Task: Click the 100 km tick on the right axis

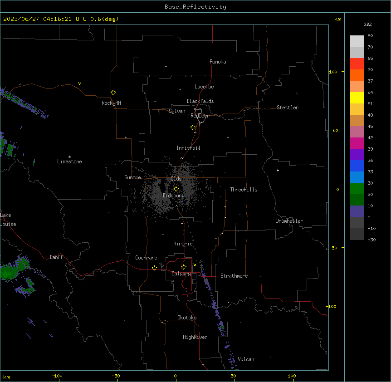Action: 333,72
